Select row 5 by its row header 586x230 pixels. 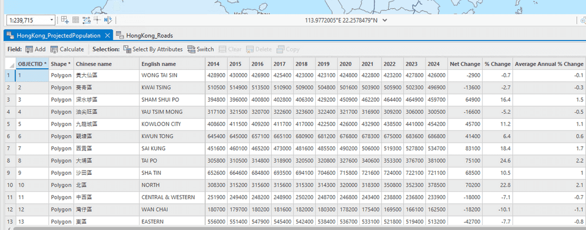point(8,124)
